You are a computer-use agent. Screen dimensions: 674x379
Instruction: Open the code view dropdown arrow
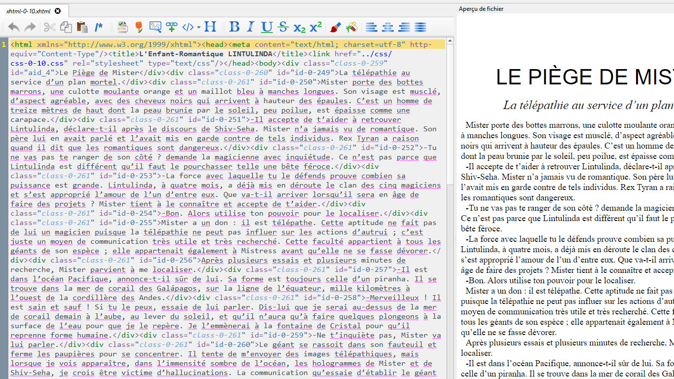[198, 28]
